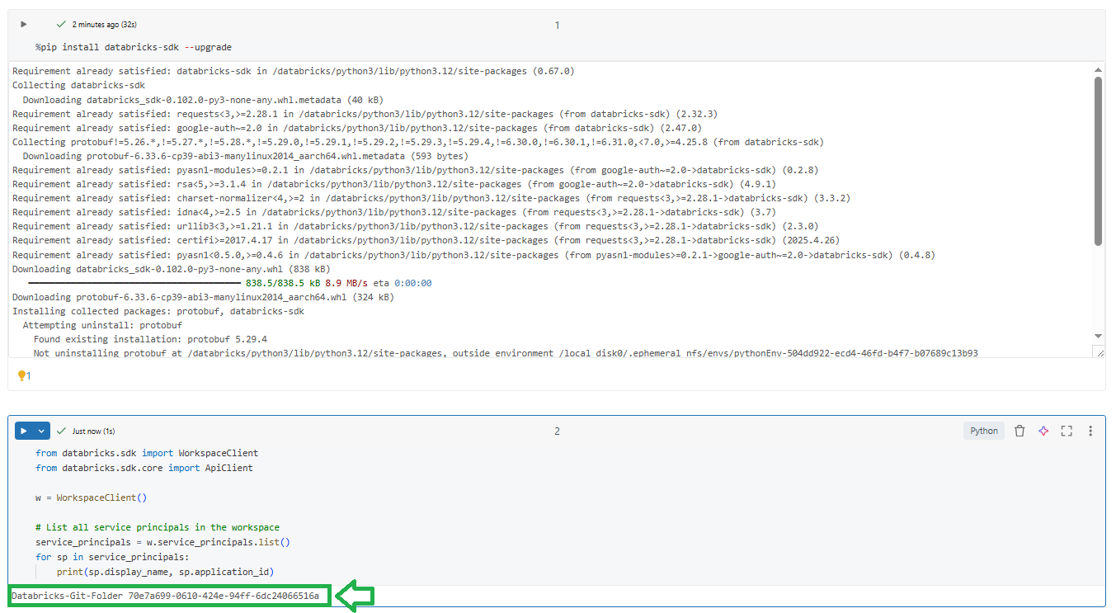
Task: Click the lightbulb hint icon below cell 1
Action: coord(24,375)
